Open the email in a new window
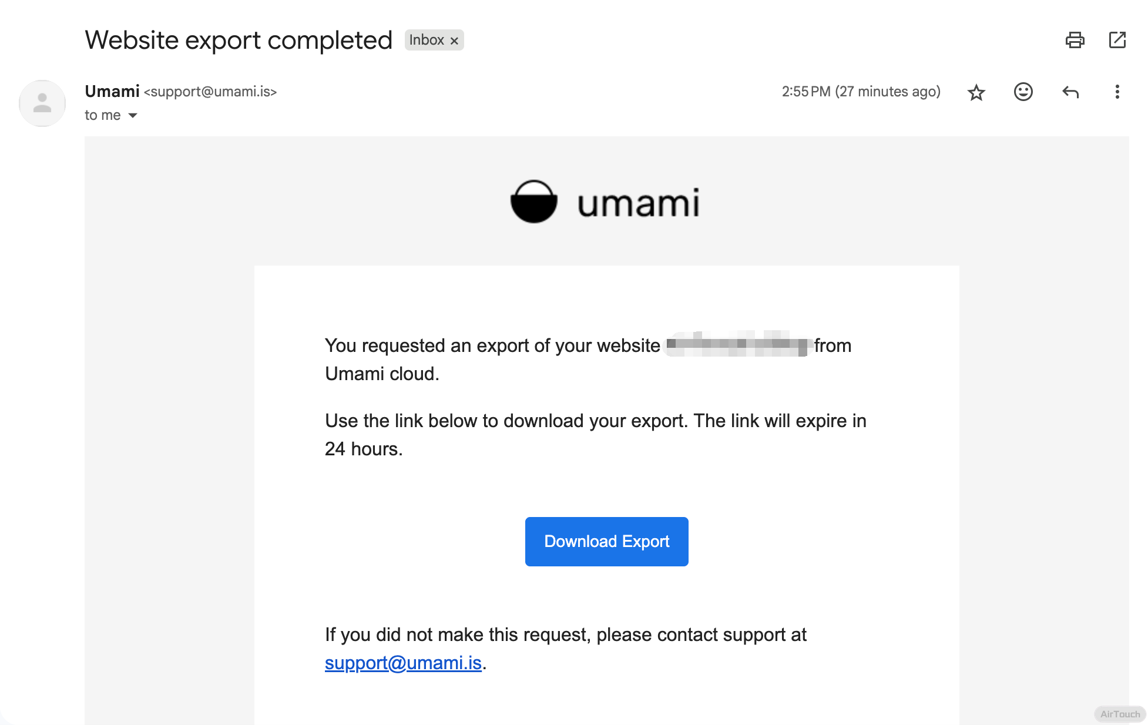The height and width of the screenshot is (725, 1148). pyautogui.click(x=1117, y=40)
